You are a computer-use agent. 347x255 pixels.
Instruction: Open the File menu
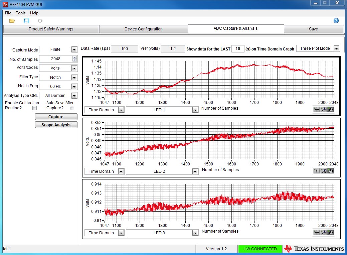pyautogui.click(x=8, y=13)
